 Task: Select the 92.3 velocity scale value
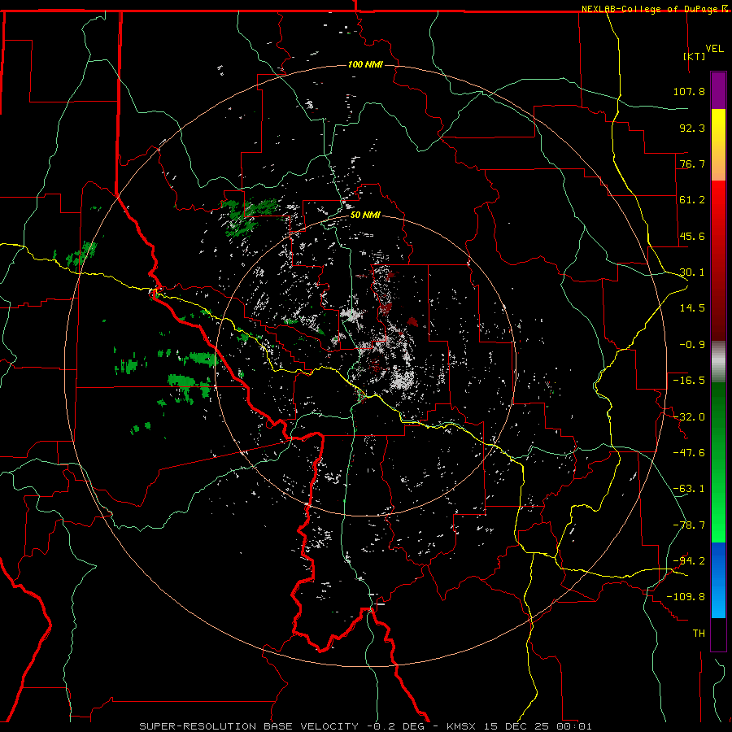[692, 128]
